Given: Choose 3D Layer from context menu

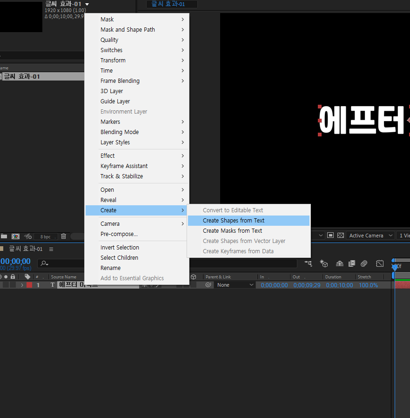Looking at the screenshot, I should click(x=137, y=91).
